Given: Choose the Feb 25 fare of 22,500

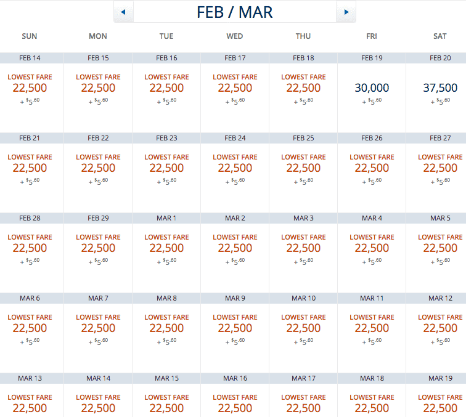Looking at the screenshot, I should [x=303, y=168].
